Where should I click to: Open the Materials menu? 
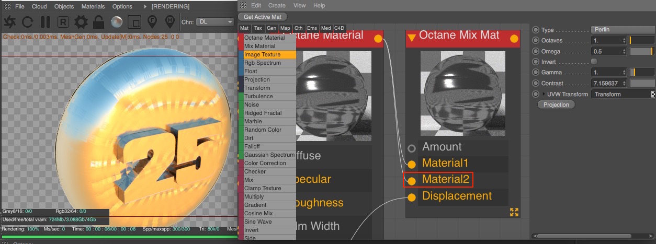click(x=93, y=6)
